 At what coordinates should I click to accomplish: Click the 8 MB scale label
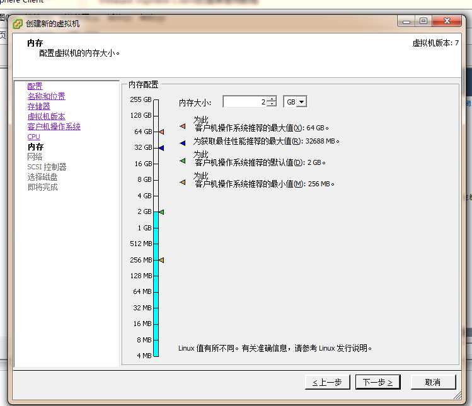[x=144, y=340]
